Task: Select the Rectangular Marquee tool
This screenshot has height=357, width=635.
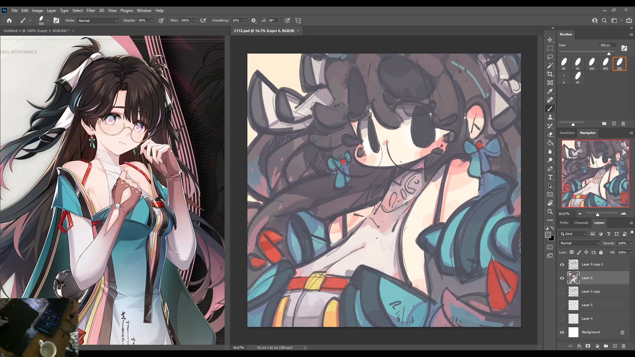Action: pos(550,48)
